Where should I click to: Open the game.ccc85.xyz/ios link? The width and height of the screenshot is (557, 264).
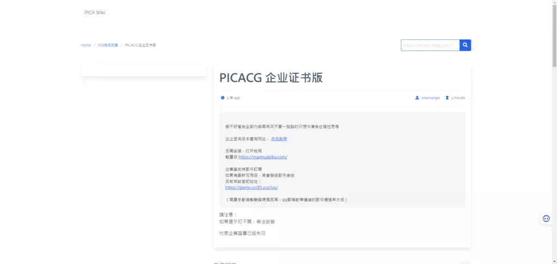click(x=251, y=187)
